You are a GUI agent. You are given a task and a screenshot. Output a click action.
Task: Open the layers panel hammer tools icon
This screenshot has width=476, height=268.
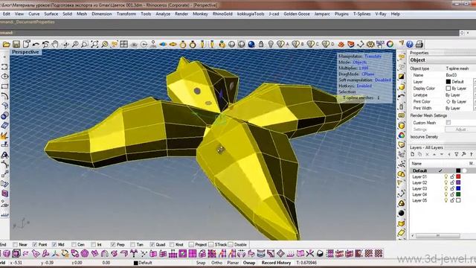click(463, 155)
